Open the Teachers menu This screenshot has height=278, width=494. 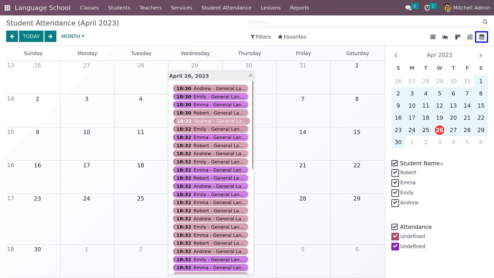(x=151, y=8)
